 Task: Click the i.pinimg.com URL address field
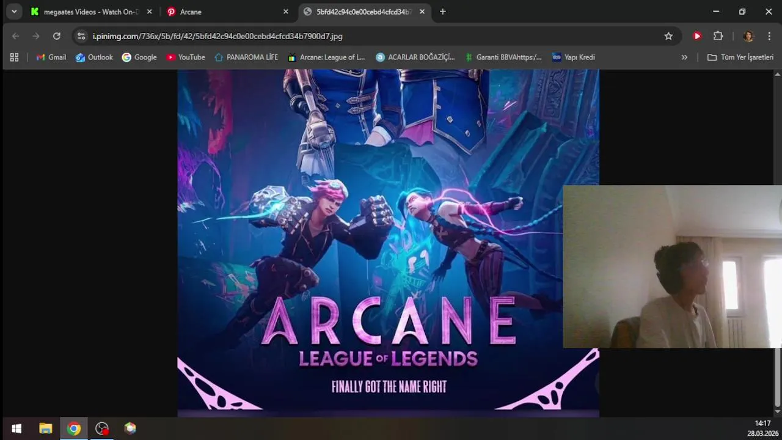tap(373, 36)
